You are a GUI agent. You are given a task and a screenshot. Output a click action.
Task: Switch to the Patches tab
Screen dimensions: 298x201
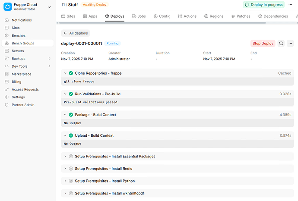[x=241, y=16]
